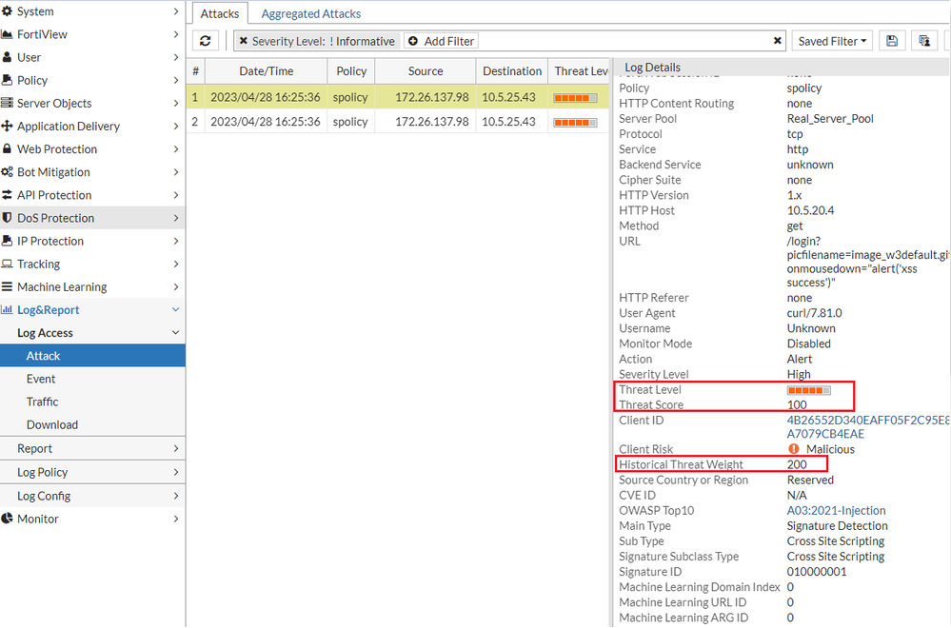Click the Application Delivery cross-arrows icon
Screen dimensions: 951x628
[x=8, y=127]
